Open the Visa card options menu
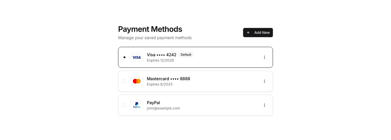The width and height of the screenshot is (391, 140). (x=264, y=57)
